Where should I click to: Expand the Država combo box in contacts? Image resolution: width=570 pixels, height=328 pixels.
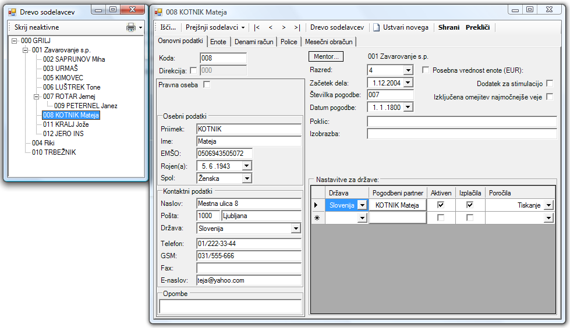click(295, 229)
